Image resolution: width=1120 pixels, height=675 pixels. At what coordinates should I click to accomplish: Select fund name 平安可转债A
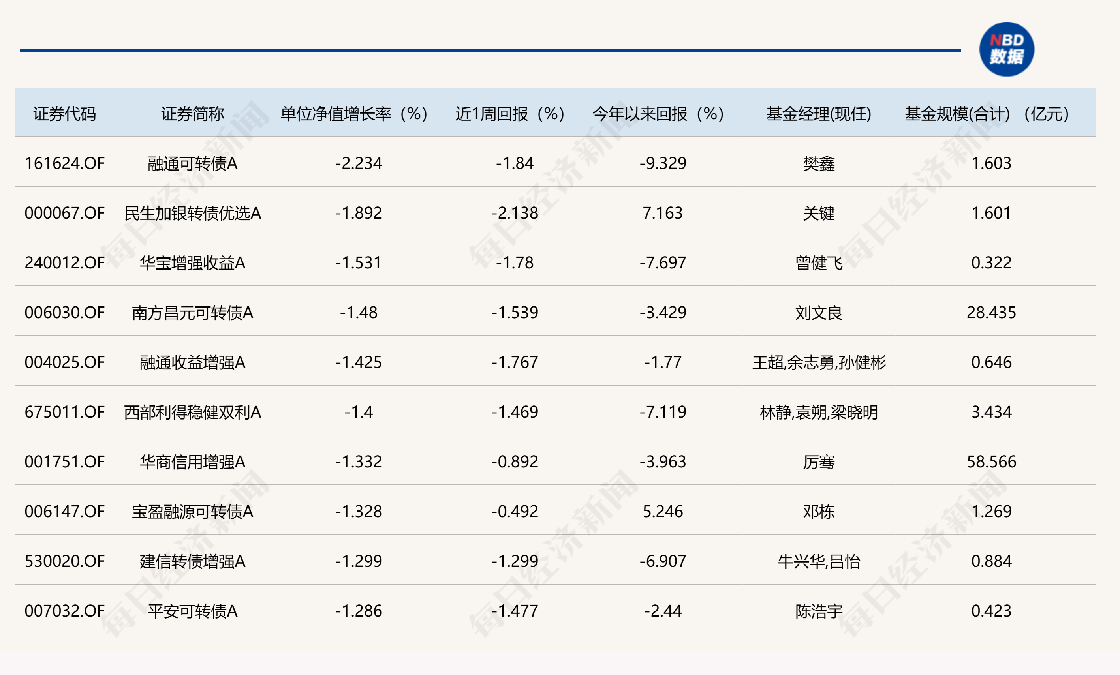[192, 611]
